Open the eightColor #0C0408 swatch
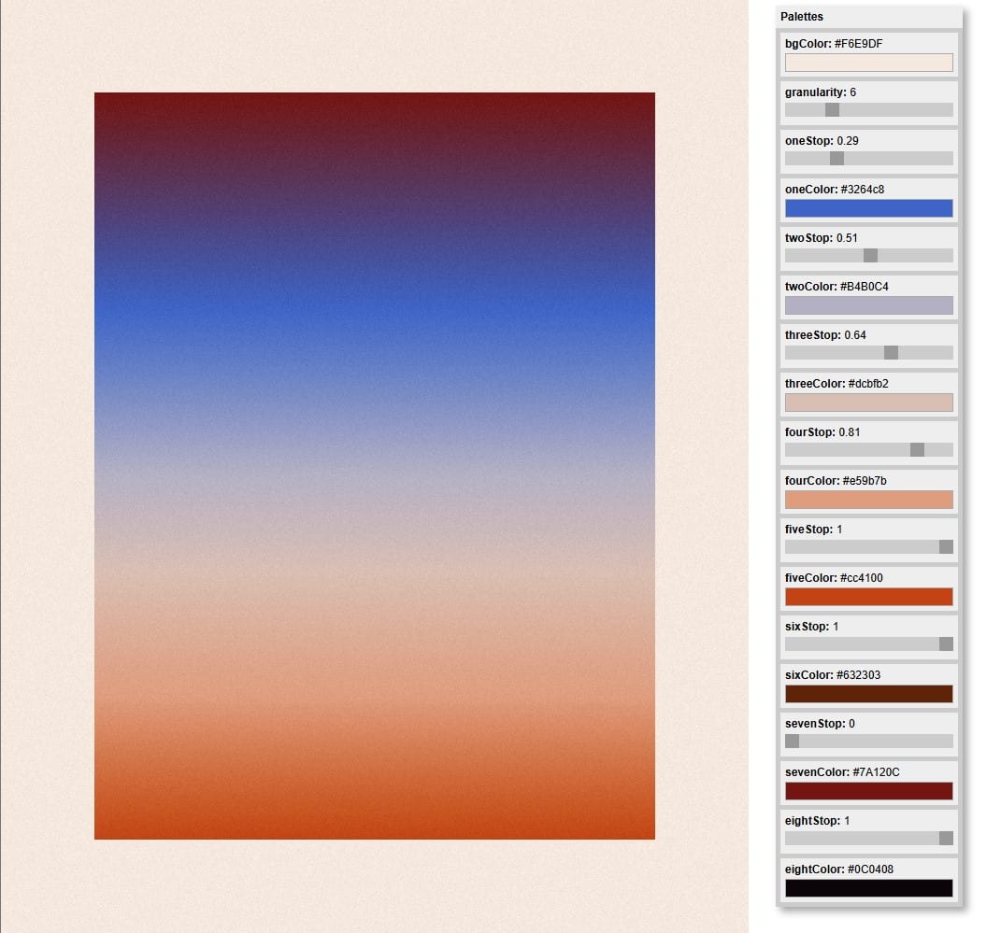The image size is (1001, 933). 869,888
